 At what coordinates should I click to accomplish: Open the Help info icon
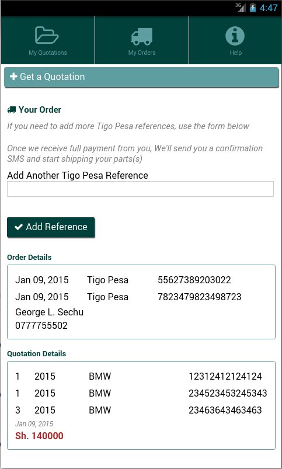coord(235,36)
